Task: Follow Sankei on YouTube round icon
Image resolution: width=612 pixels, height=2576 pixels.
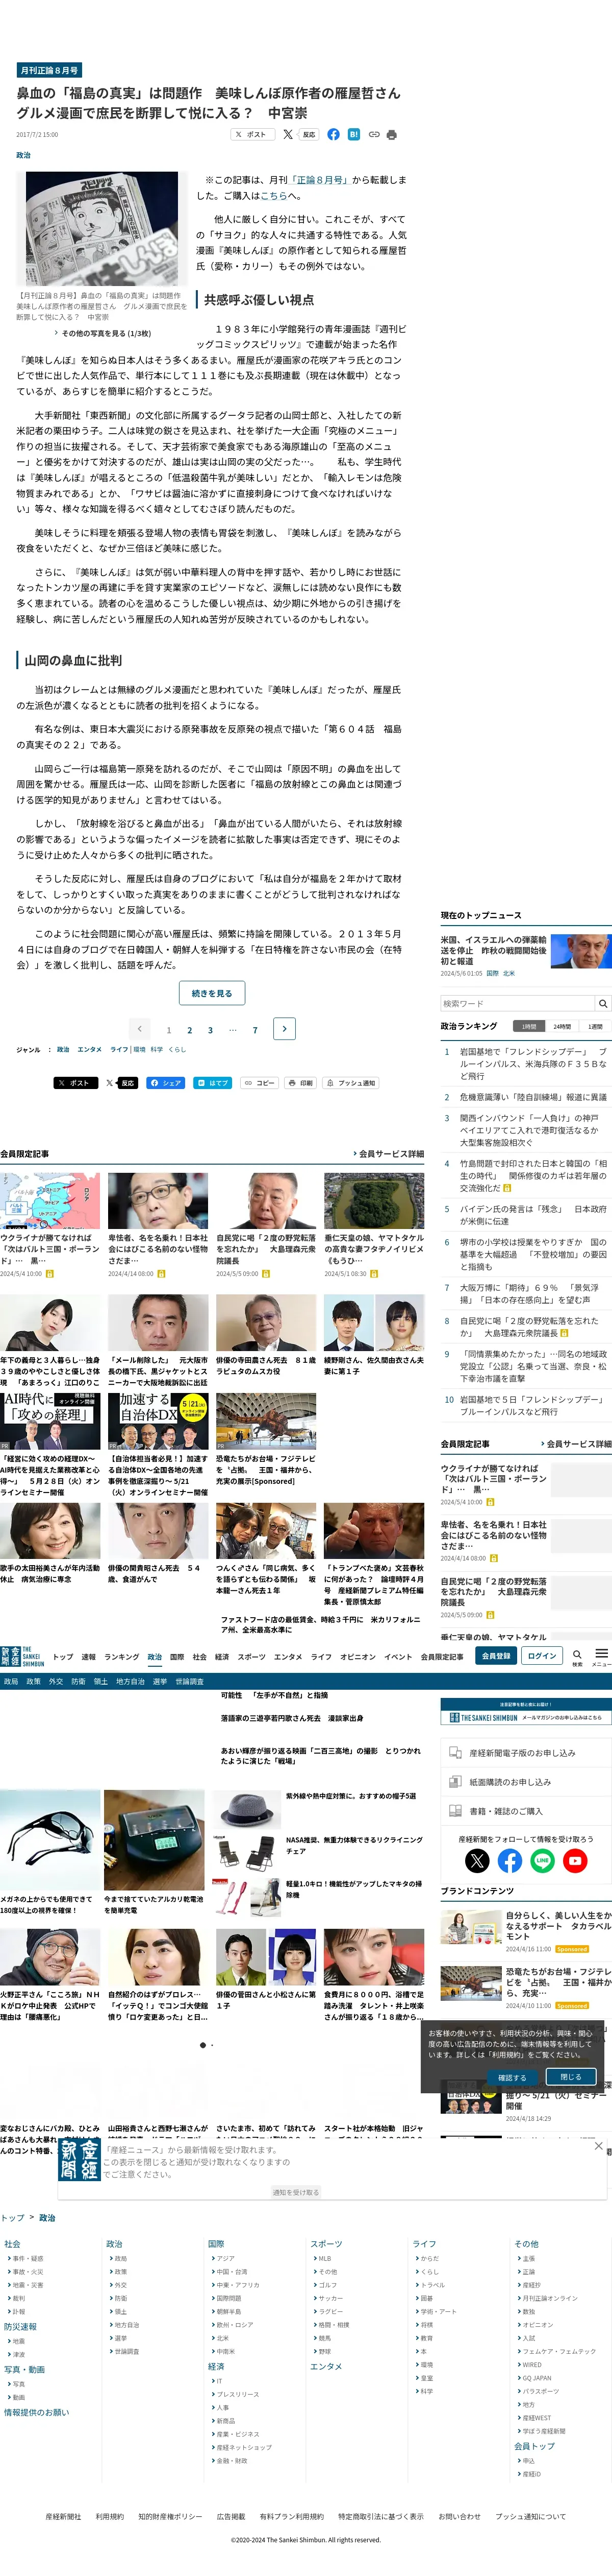Action: (575, 1861)
